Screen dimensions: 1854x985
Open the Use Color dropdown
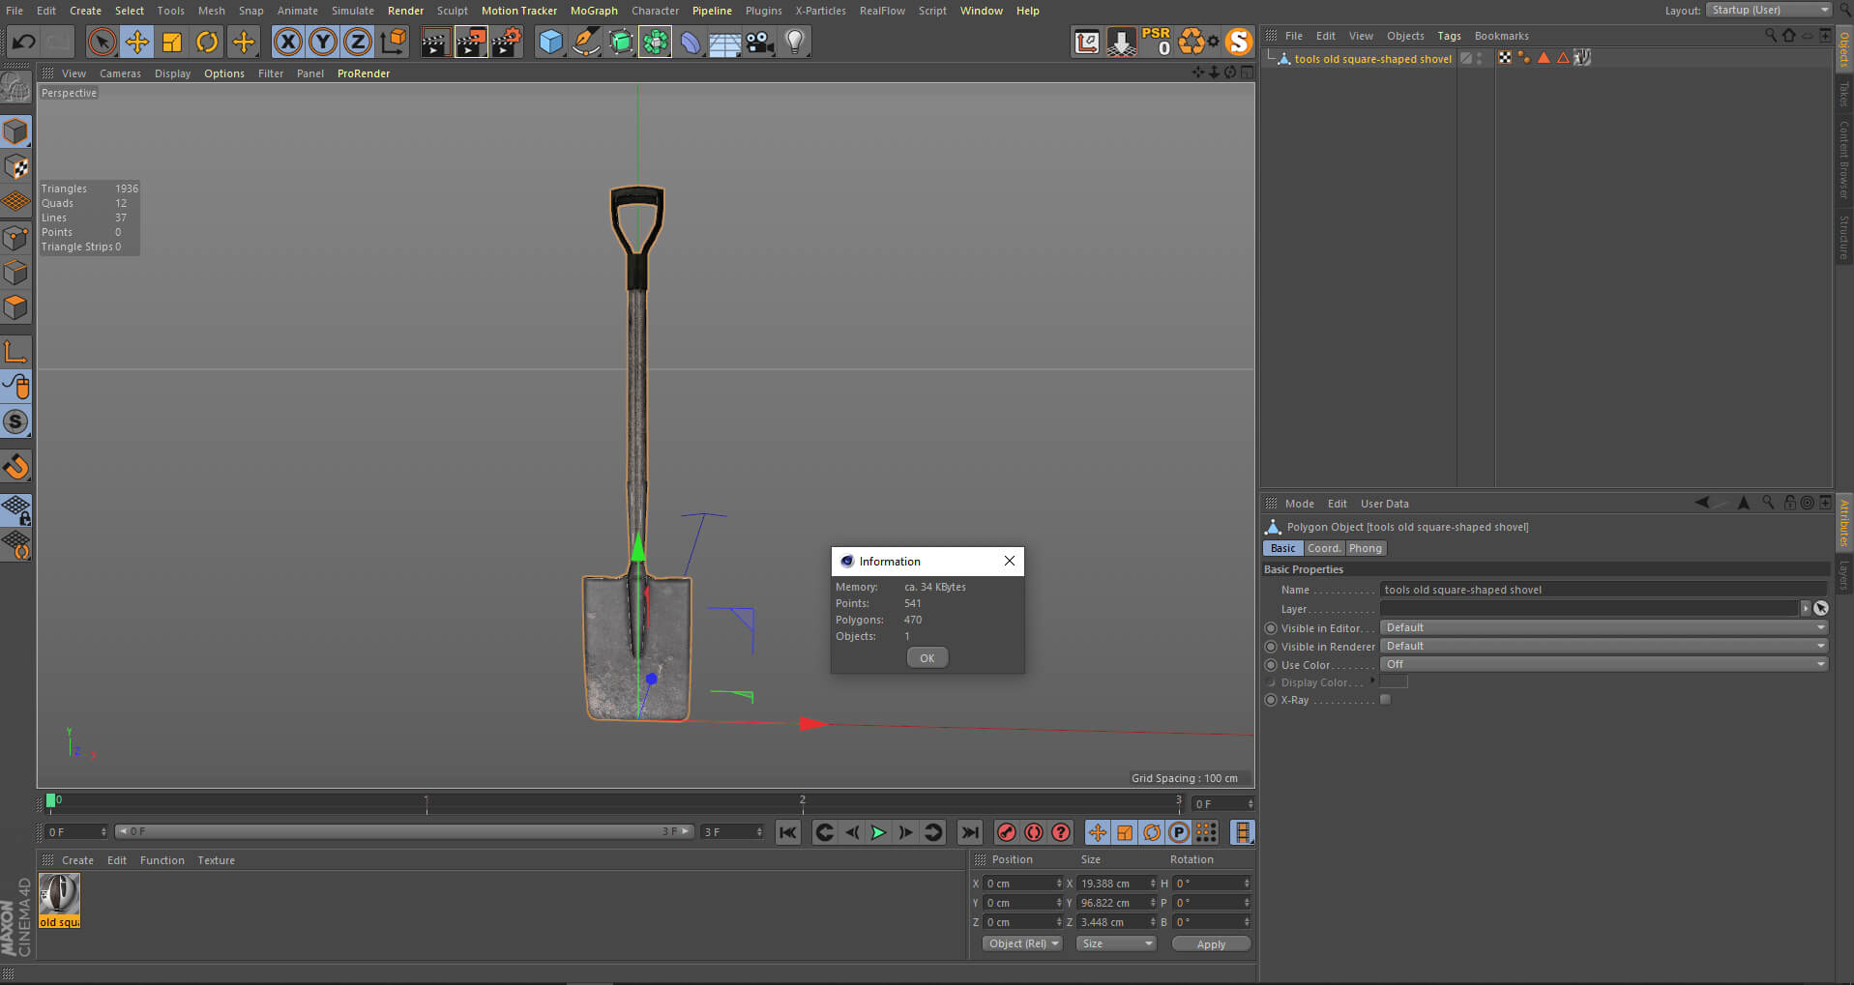point(1604,664)
